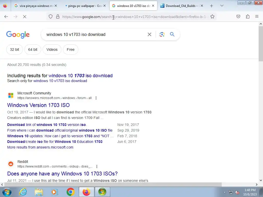Click the vertical scrollbar thumb

[x=261, y=44]
